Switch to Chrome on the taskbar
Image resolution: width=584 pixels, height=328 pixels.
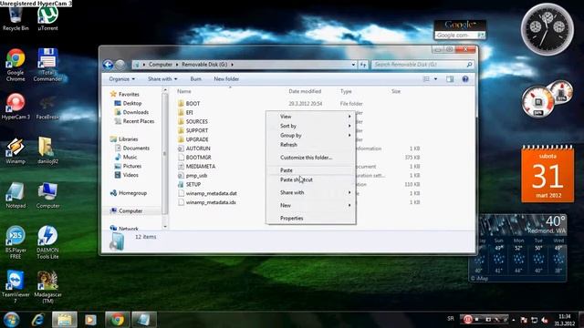118,320
